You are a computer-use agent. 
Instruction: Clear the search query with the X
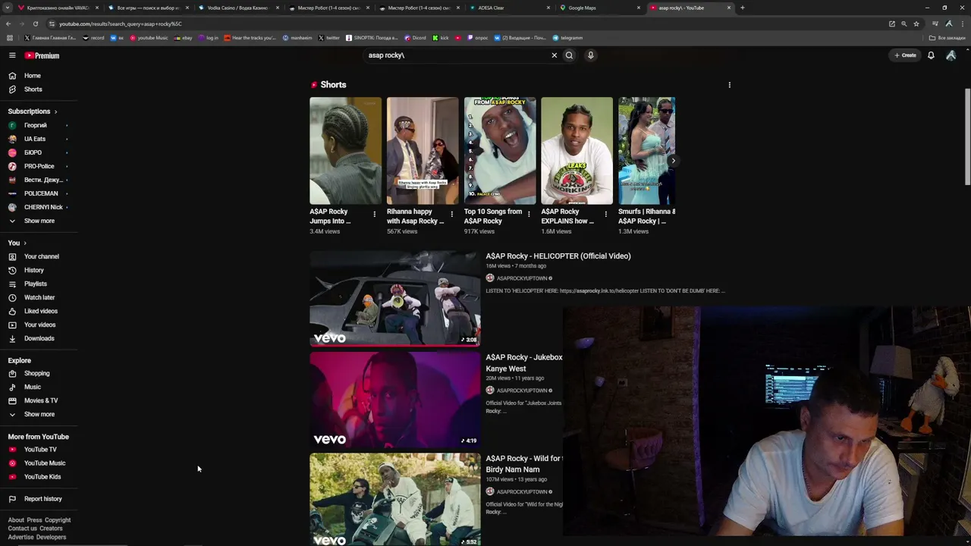[x=554, y=55]
